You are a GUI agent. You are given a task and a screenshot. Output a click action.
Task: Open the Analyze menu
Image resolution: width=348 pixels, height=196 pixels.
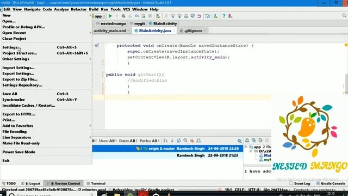(61, 9)
